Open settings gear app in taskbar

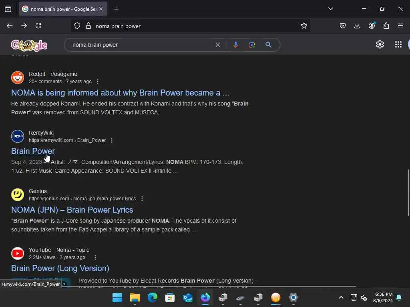click(x=293, y=297)
